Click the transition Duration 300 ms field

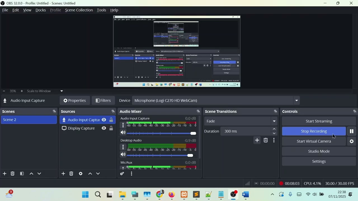(246, 131)
